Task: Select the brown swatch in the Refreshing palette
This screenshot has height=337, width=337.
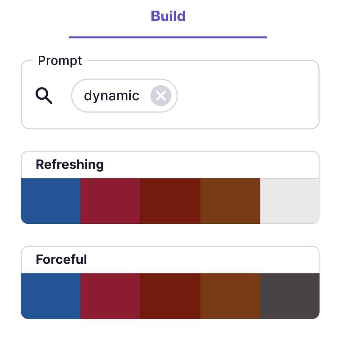Action: 230,201
